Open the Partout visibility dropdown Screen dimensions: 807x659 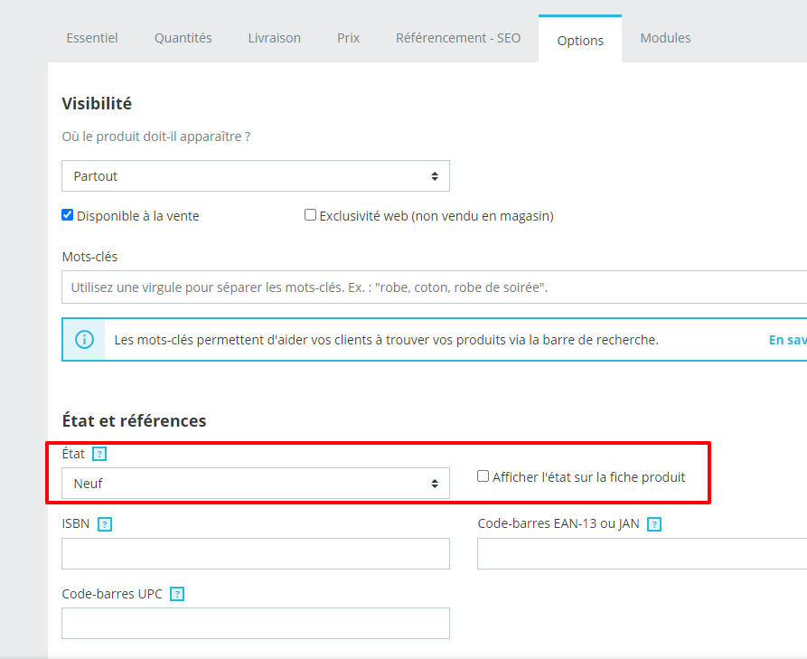(x=256, y=176)
